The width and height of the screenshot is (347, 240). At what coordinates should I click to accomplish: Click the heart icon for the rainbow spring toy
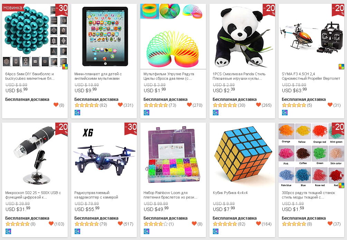[189, 105]
